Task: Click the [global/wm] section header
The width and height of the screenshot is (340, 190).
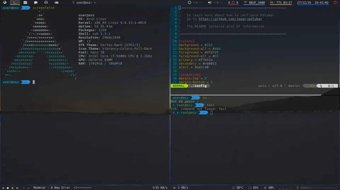Action: pyautogui.click(x=189, y=74)
